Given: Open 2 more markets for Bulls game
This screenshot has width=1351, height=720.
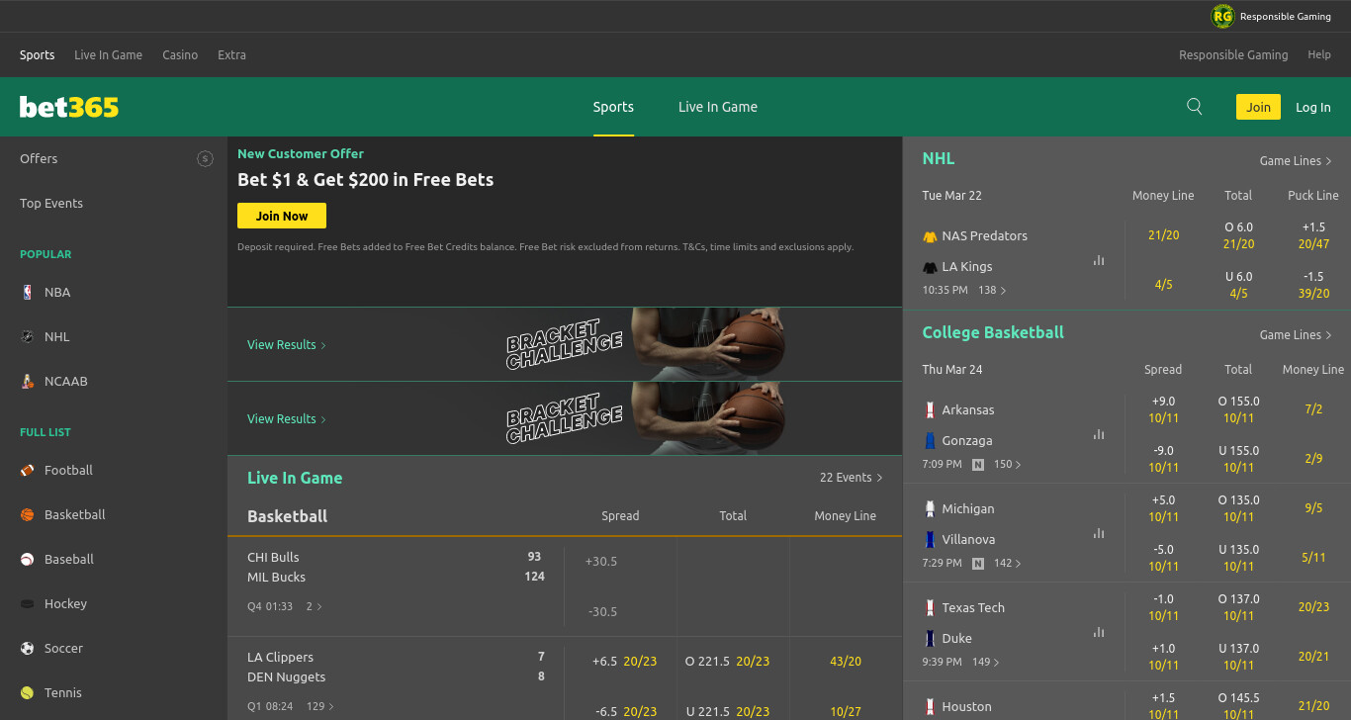Looking at the screenshot, I should 315,606.
